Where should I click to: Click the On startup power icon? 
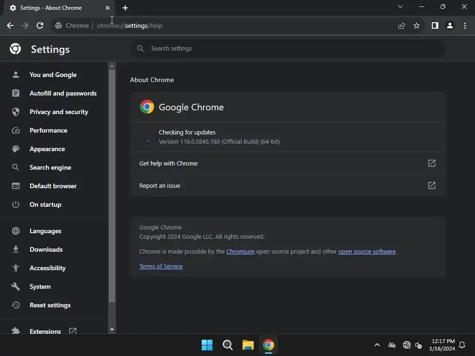coord(15,204)
